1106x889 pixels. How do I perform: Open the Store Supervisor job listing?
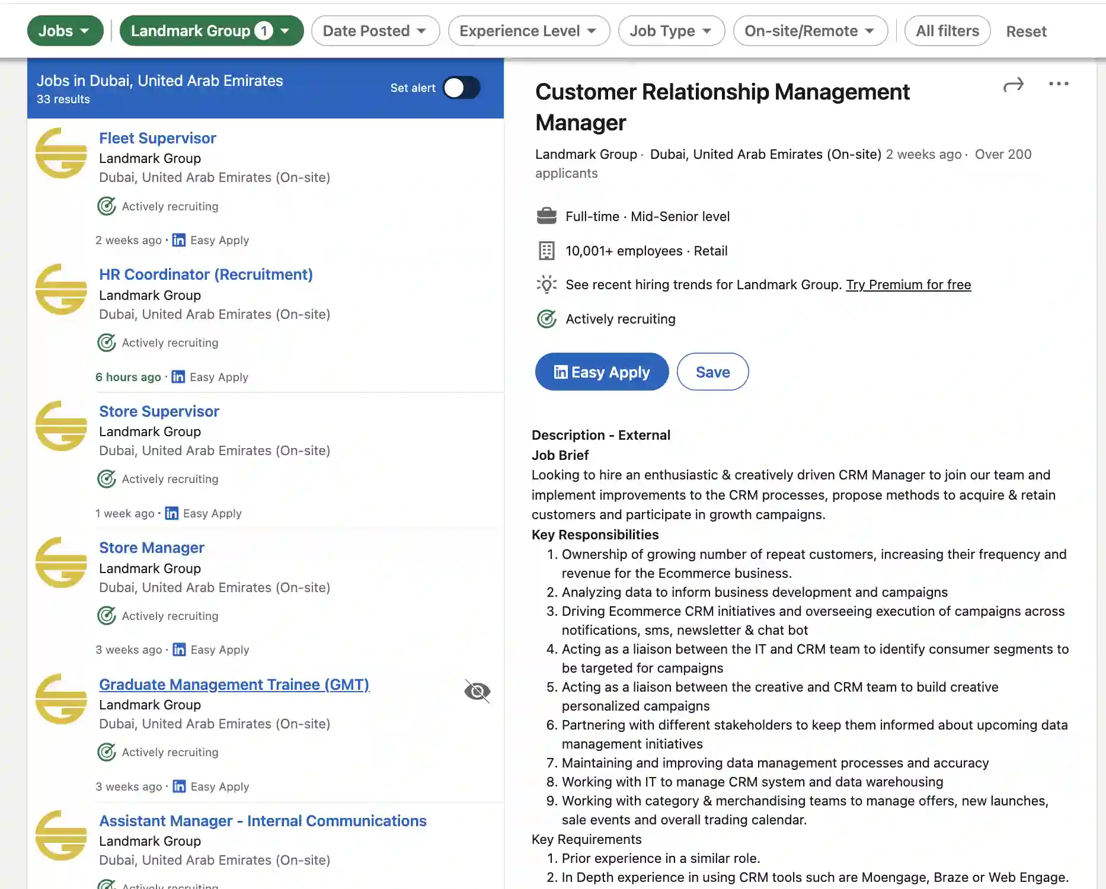point(159,411)
